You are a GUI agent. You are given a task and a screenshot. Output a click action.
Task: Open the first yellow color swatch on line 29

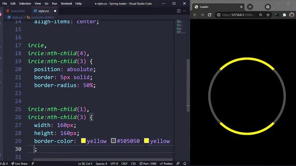83,141
